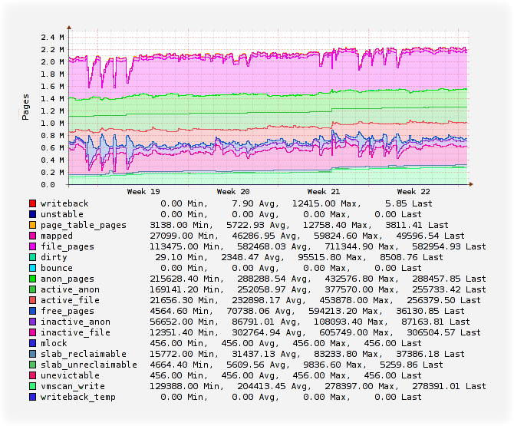Select the slab_unreclaimable legend label
The width and height of the screenshot is (514, 426).
point(89,365)
